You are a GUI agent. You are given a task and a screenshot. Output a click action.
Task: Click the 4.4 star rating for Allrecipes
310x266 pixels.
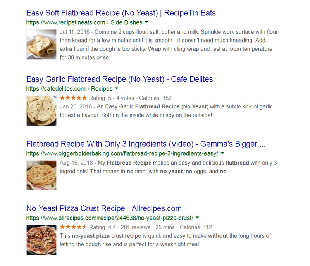click(x=73, y=227)
